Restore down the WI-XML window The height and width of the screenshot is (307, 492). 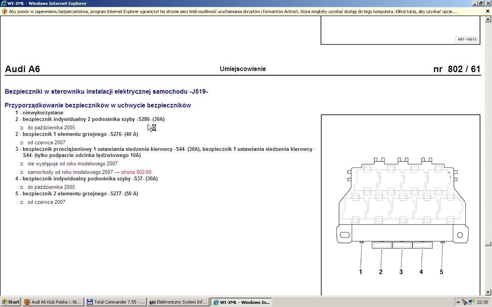pyautogui.click(x=481, y=3)
